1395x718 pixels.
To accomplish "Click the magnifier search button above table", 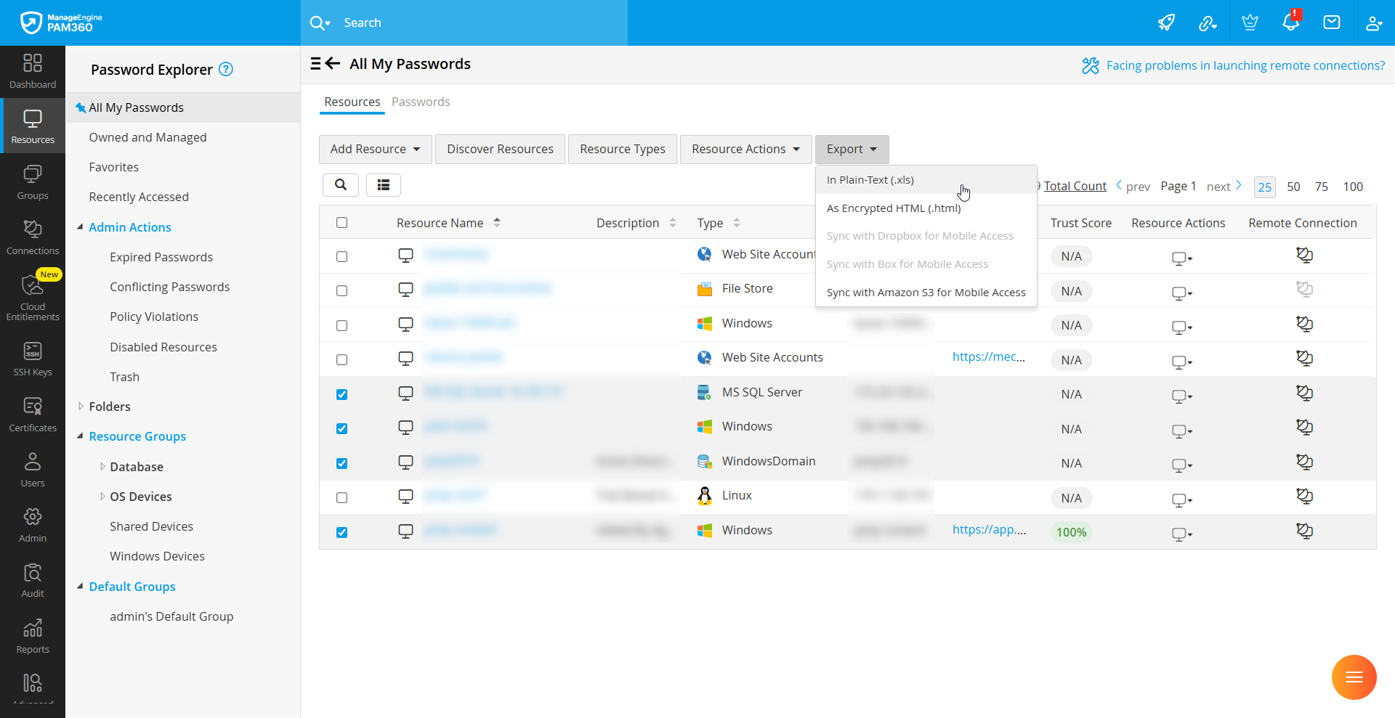I will pyautogui.click(x=340, y=185).
